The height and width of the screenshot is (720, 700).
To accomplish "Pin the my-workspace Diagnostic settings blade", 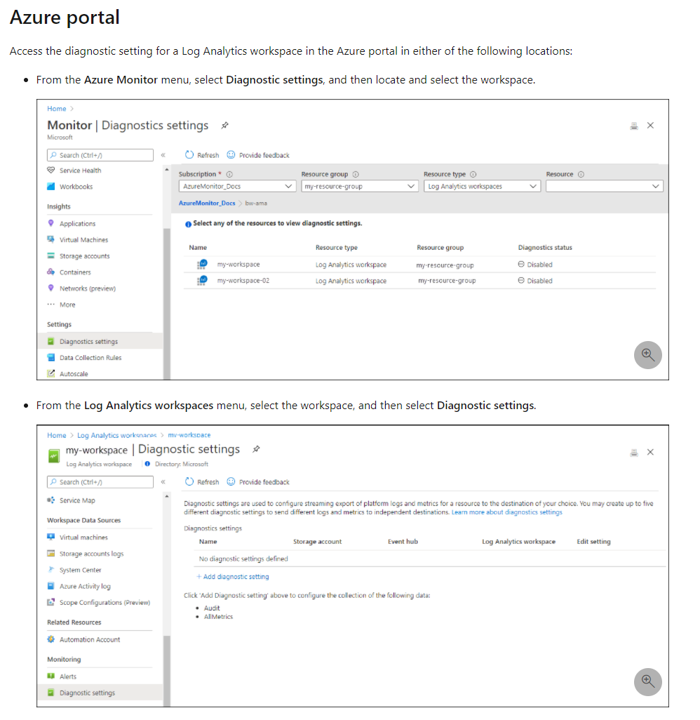I will click(x=256, y=449).
